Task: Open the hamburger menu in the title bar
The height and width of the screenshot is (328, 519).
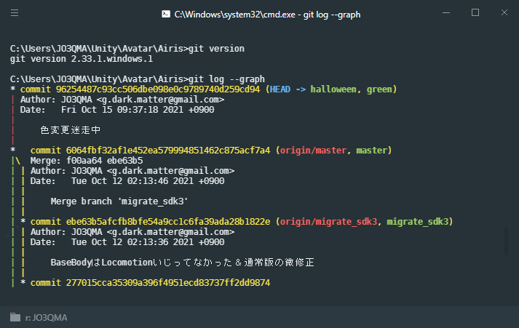Action: (15, 13)
